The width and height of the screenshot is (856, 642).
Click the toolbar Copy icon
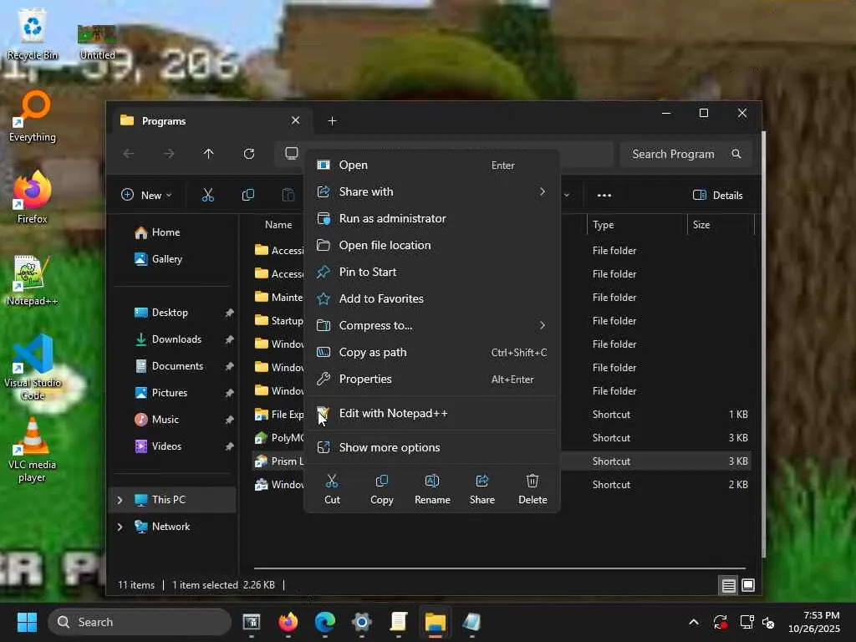pos(247,195)
